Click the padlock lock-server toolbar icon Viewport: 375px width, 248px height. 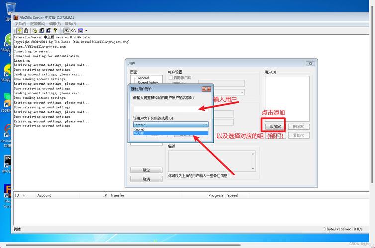tap(26, 31)
